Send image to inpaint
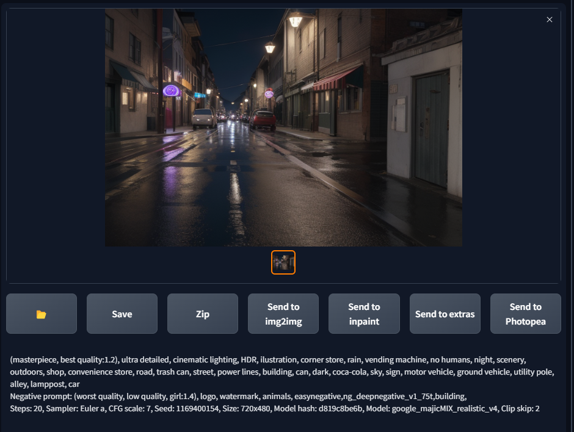The width and height of the screenshot is (574, 432). tap(364, 314)
